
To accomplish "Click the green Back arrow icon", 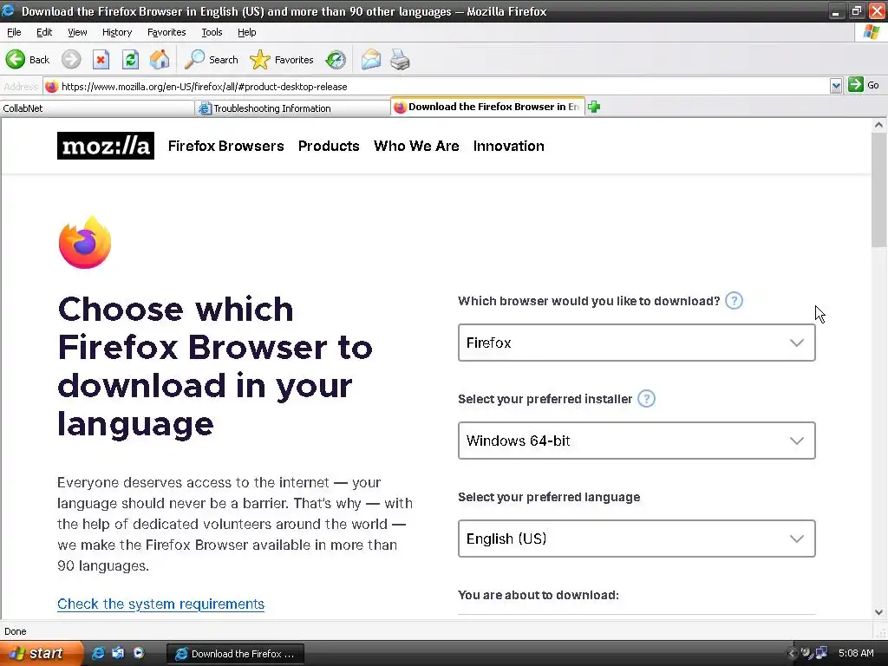I will point(16,59).
